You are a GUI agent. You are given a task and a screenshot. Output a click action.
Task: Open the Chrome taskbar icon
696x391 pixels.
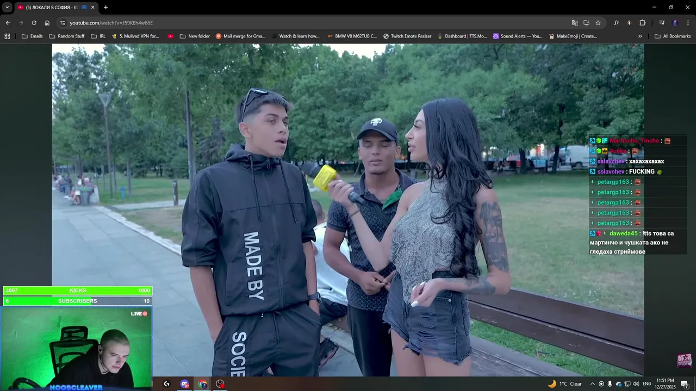tap(203, 384)
